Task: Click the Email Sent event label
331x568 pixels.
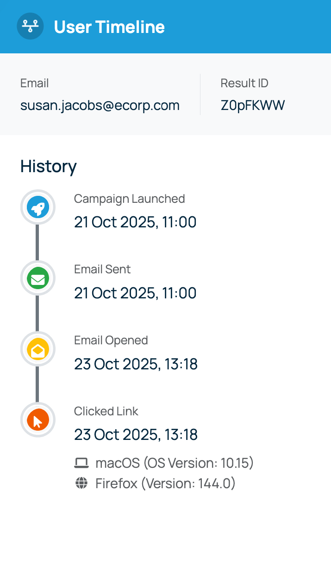Action: pyautogui.click(x=102, y=269)
